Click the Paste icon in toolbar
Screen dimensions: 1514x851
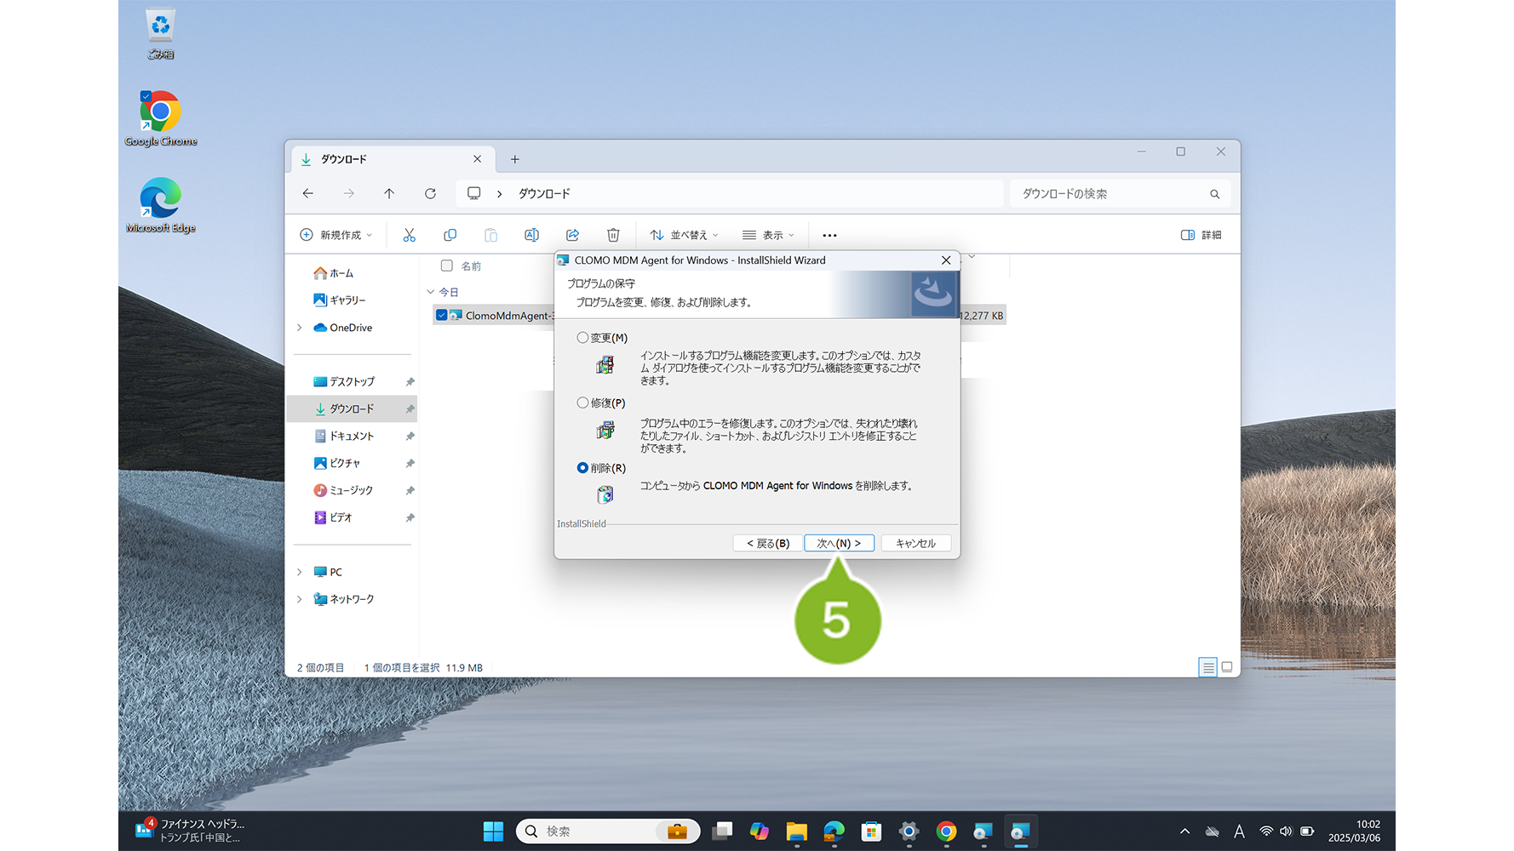491,235
